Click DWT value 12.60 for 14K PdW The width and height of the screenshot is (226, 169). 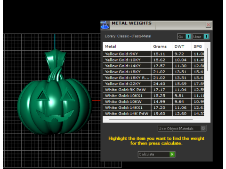tap(180, 114)
